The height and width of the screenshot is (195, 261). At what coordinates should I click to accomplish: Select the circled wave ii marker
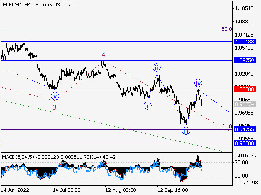(157, 67)
